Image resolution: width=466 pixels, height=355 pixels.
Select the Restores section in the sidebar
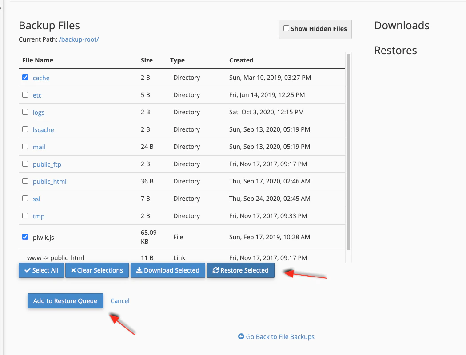pyautogui.click(x=395, y=50)
